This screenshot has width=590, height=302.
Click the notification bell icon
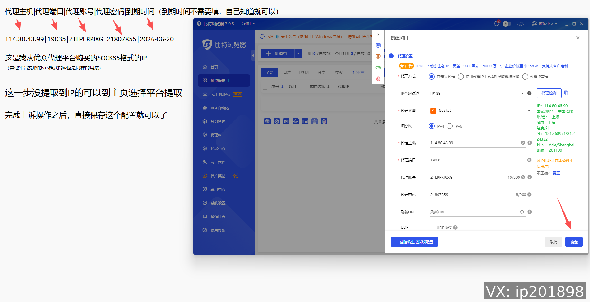[x=496, y=24]
